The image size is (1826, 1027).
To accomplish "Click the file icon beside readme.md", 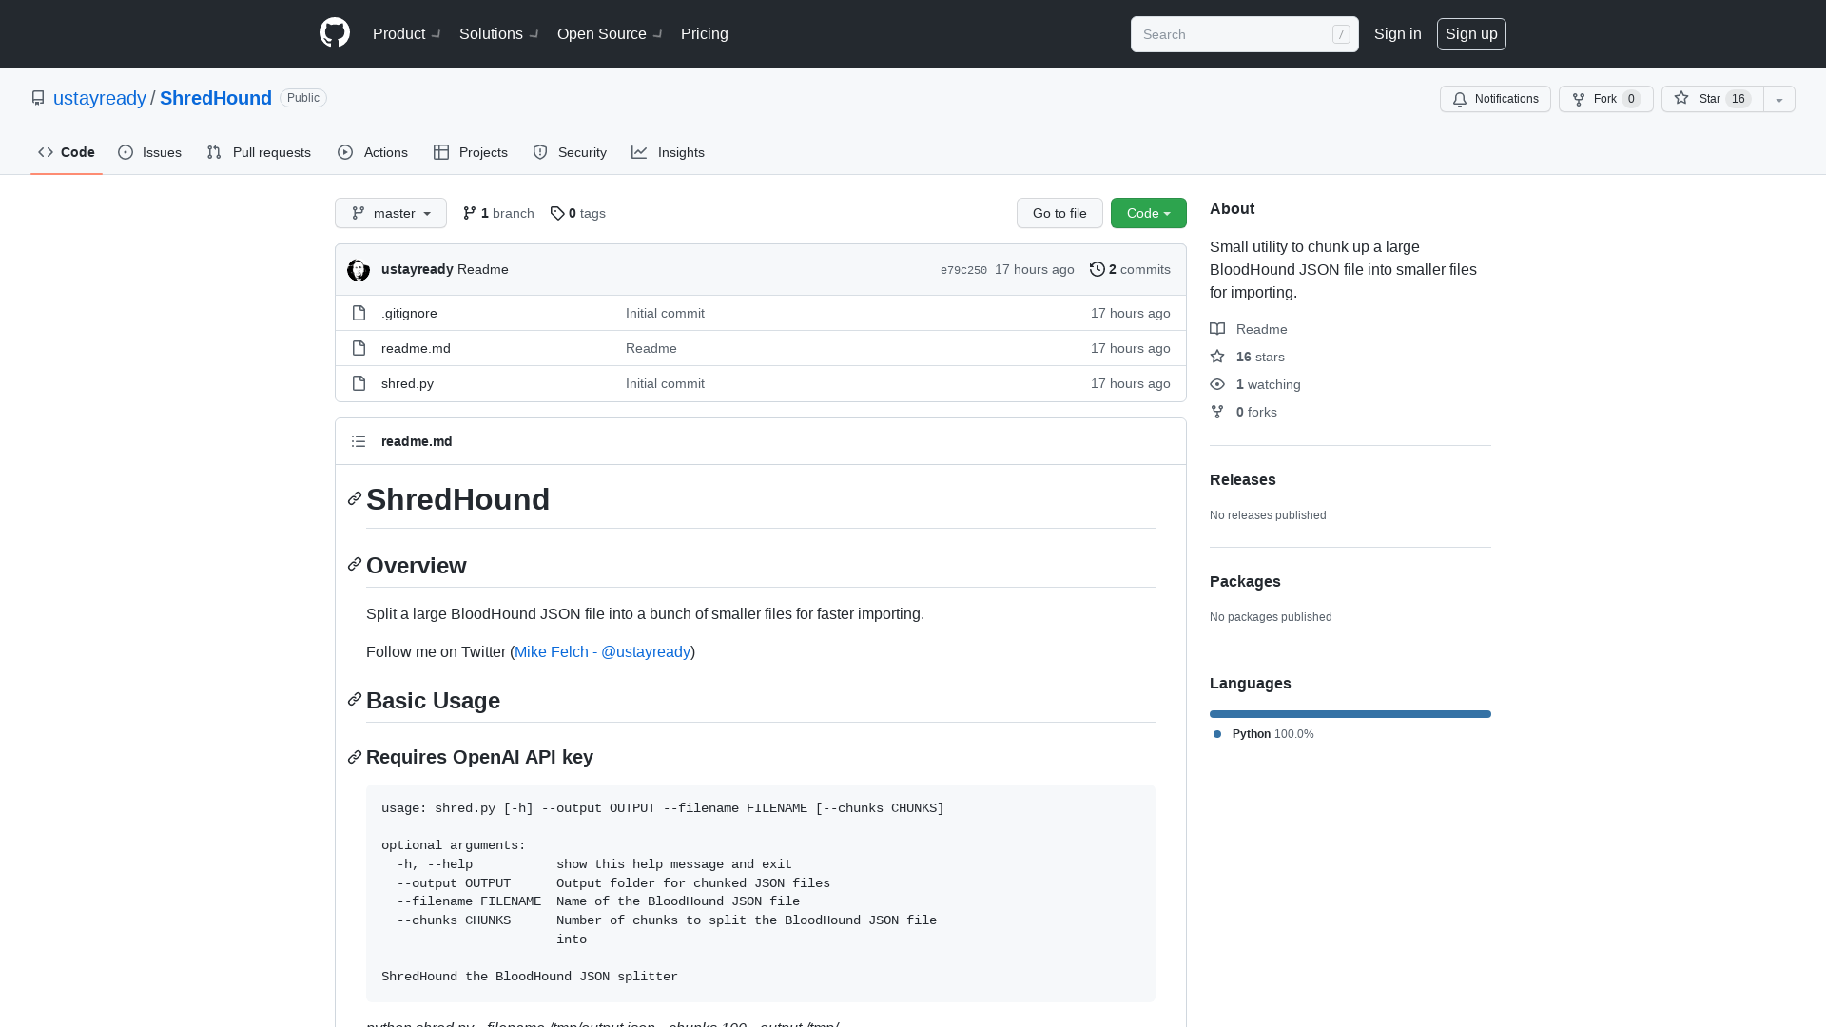I will click(x=359, y=348).
